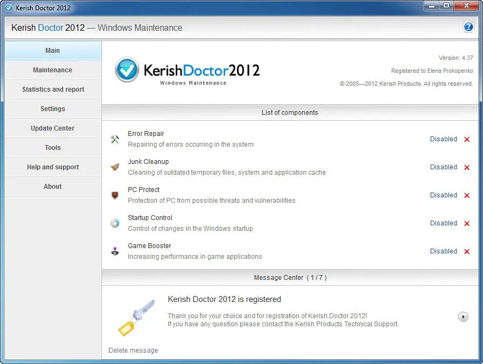Open the About section
Screen dimensions: 483x364
[x=53, y=186]
